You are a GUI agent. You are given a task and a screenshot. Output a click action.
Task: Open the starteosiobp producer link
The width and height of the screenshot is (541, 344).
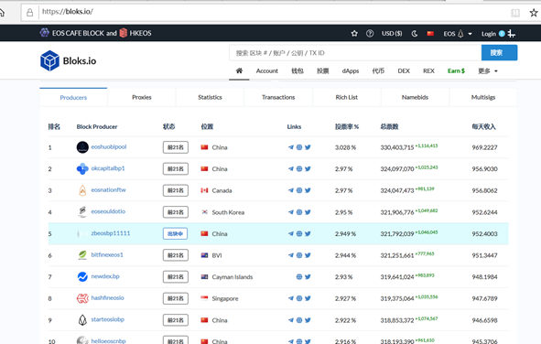point(108,319)
